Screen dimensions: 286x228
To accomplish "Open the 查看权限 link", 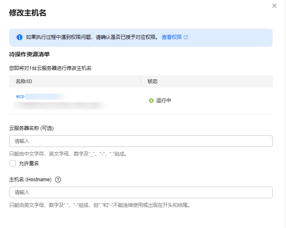I will (x=172, y=37).
